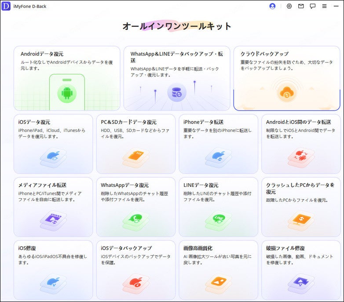344x302 pixels.
Task: Select the 画像高画質化 heading
Action: tap(198, 248)
